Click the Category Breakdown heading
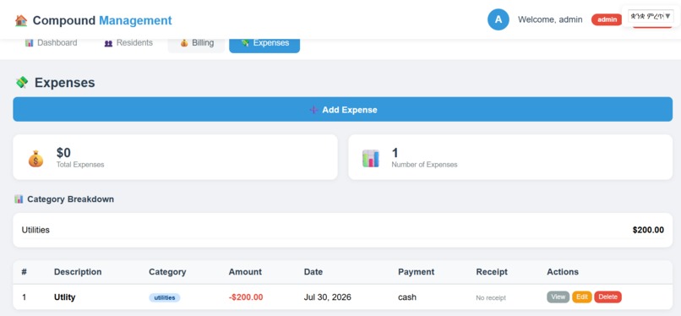This screenshot has width=681, height=316. pyautogui.click(x=70, y=199)
